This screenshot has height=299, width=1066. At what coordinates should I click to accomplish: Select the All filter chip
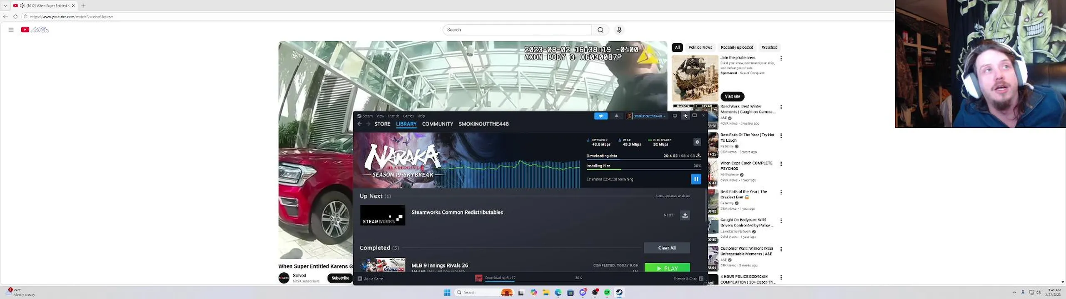pos(677,47)
